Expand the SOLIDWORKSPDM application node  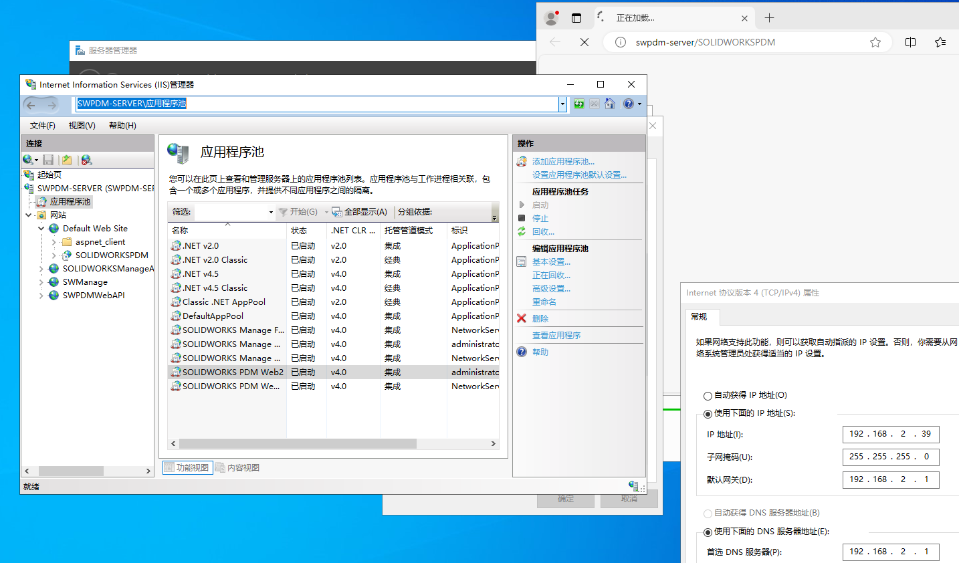(x=54, y=255)
